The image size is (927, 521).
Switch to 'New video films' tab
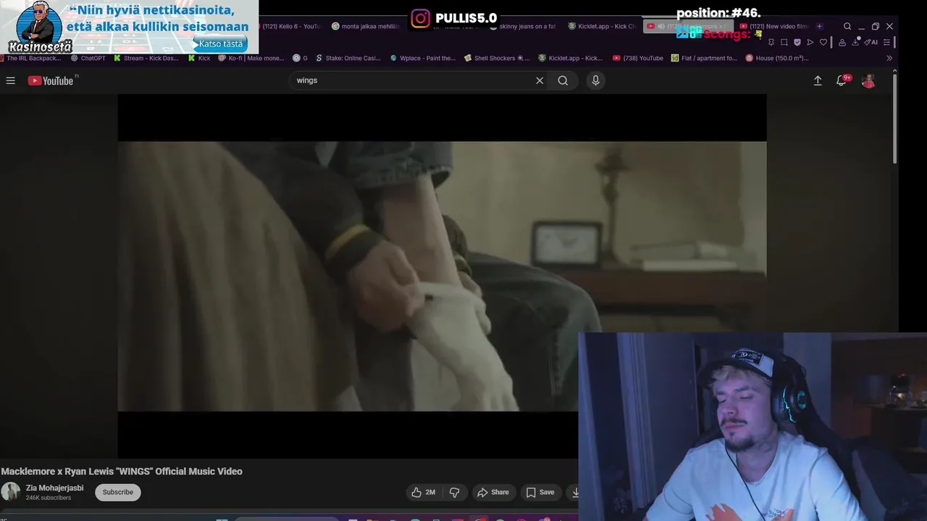(x=774, y=26)
